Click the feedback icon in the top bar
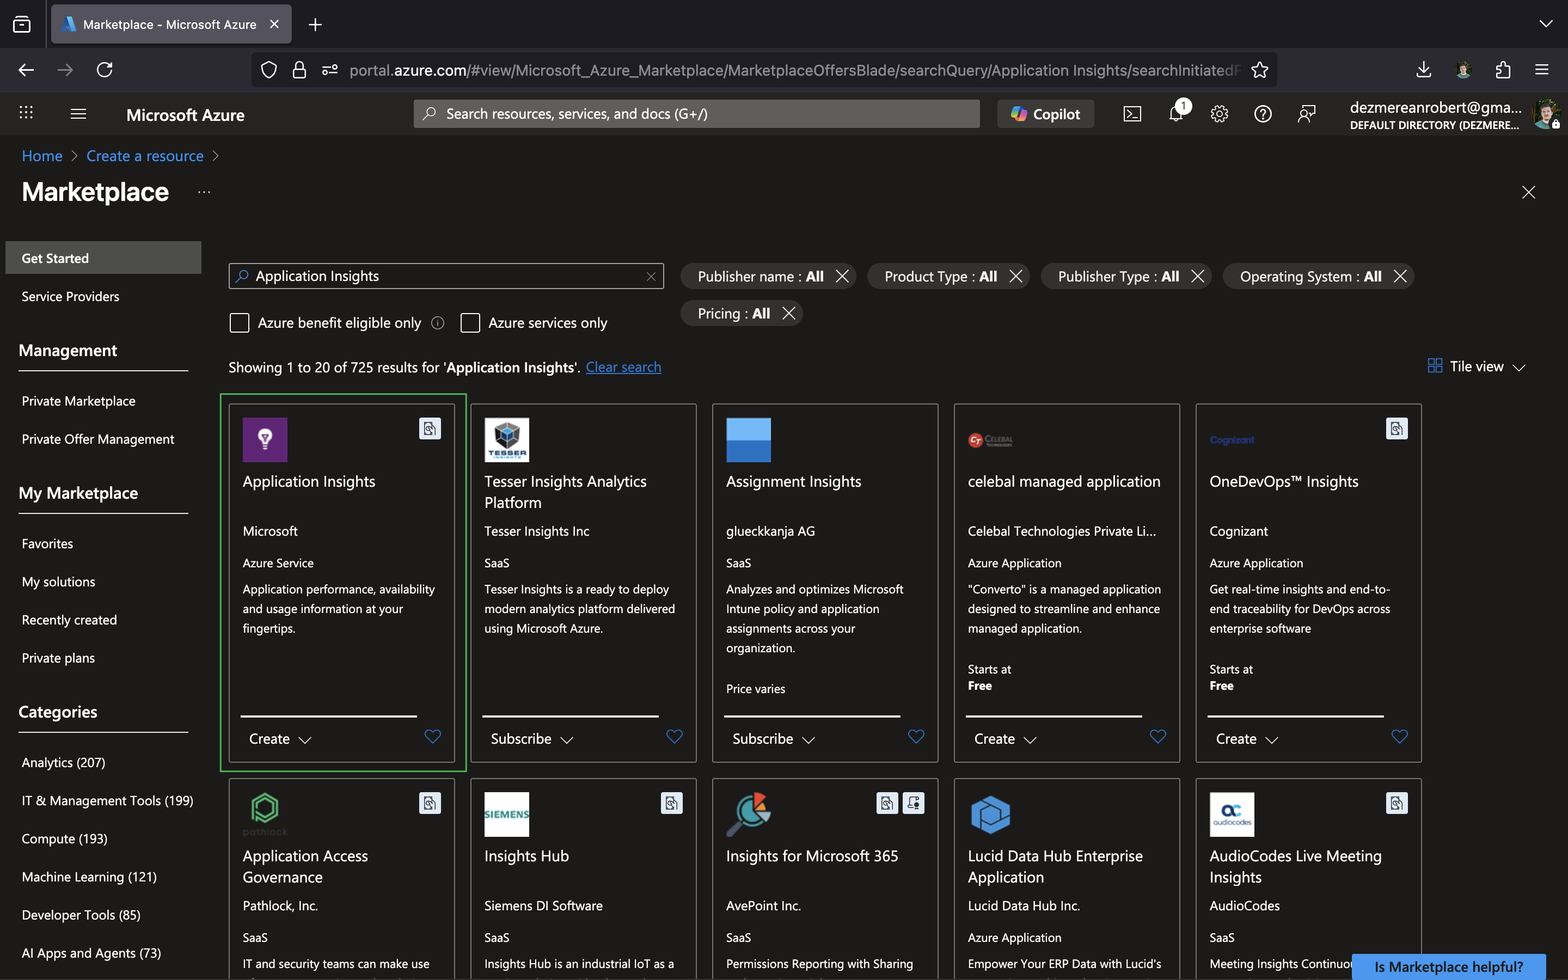1568x980 pixels. tap(1306, 113)
